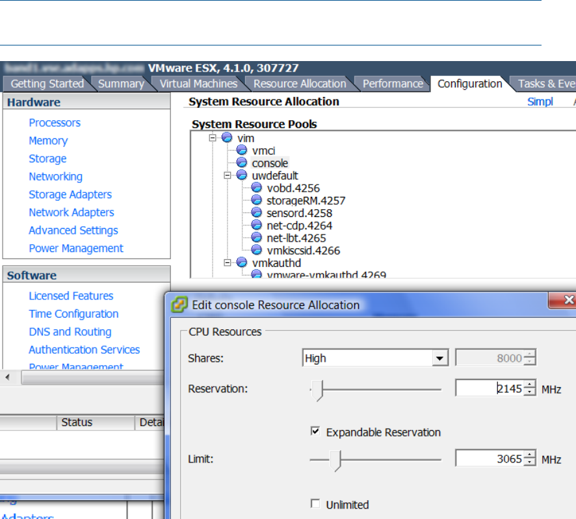576x519 pixels.
Task: Click the storageRM.4257 pool icon
Action: (256, 201)
